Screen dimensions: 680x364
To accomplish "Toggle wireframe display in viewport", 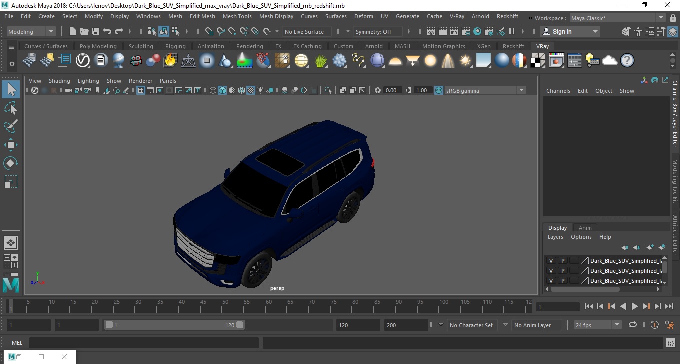I will click(x=213, y=90).
